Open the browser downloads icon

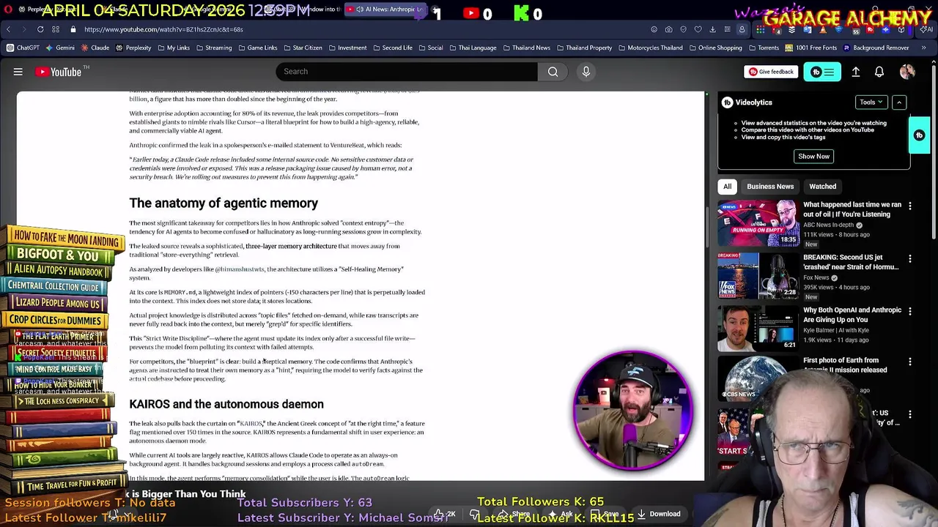[x=712, y=29]
